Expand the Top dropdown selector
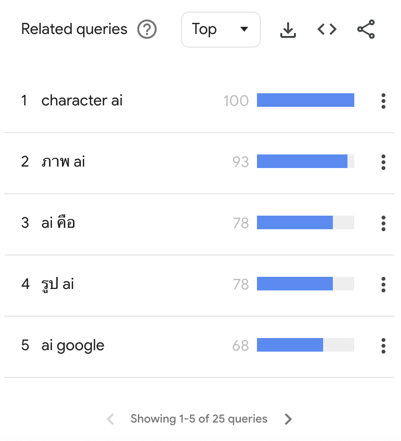 coord(221,30)
